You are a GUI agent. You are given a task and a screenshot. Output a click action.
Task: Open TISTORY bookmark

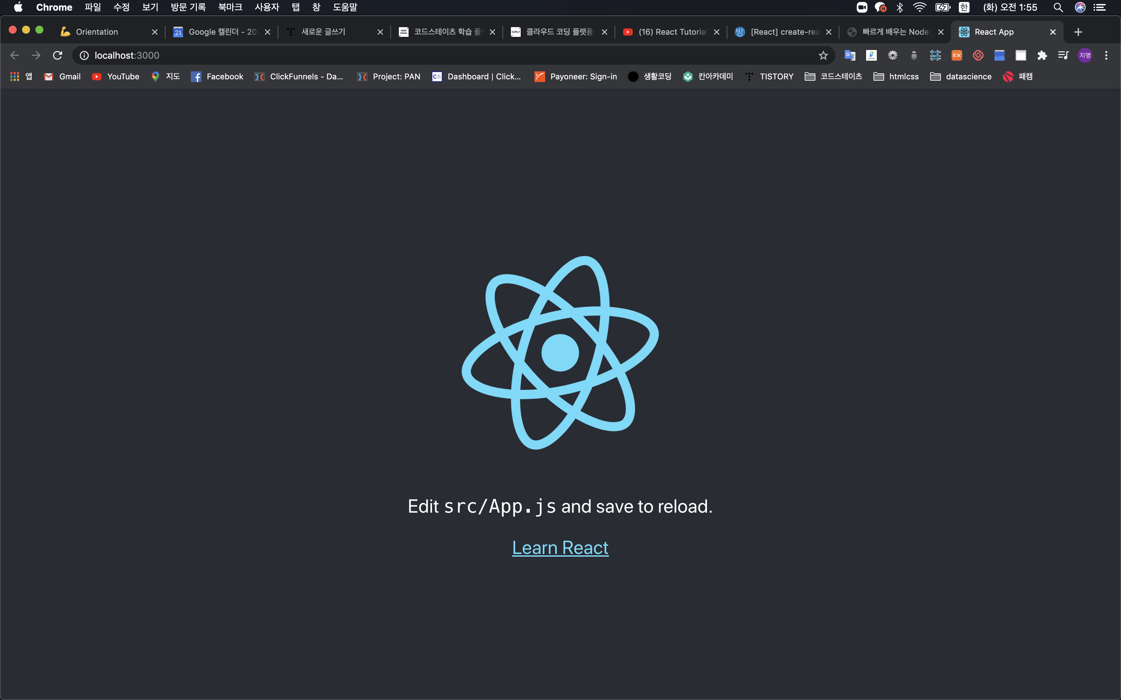769,77
